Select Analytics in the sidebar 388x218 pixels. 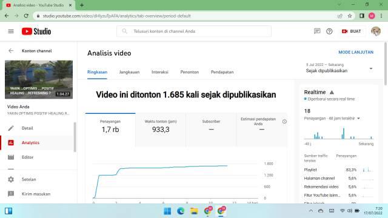[37, 143]
